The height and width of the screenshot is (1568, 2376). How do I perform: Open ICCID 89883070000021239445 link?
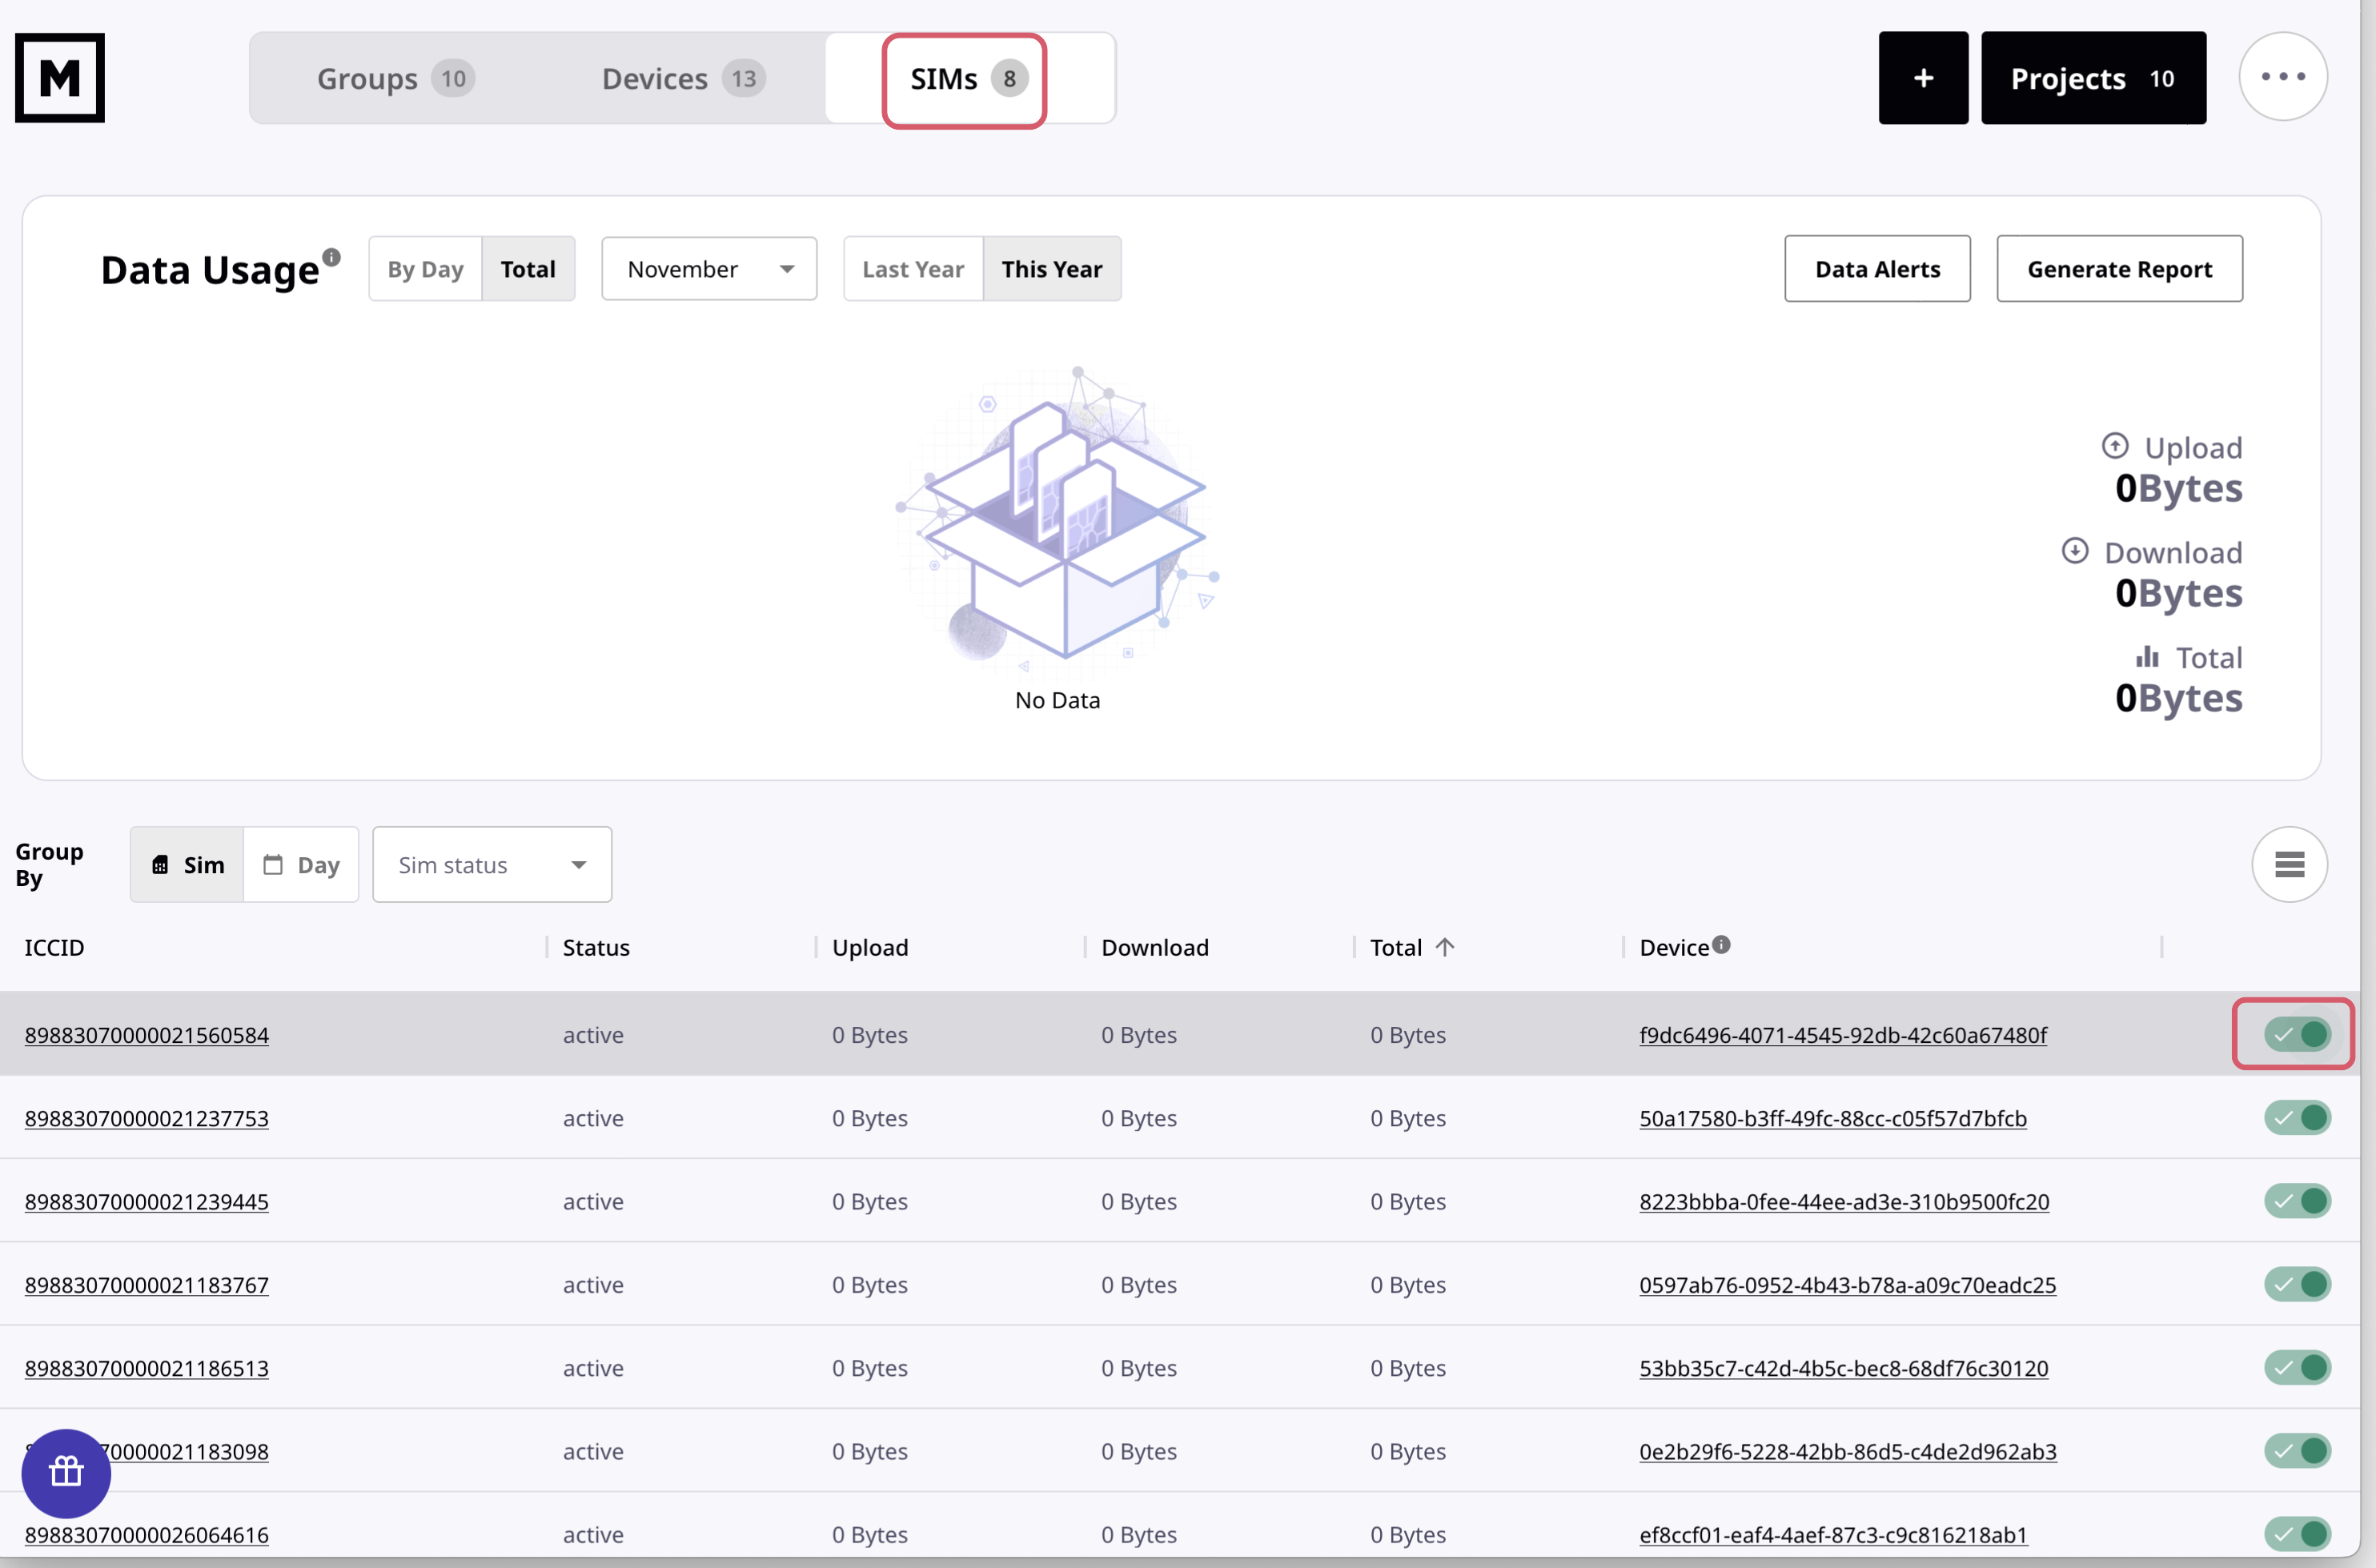point(147,1201)
